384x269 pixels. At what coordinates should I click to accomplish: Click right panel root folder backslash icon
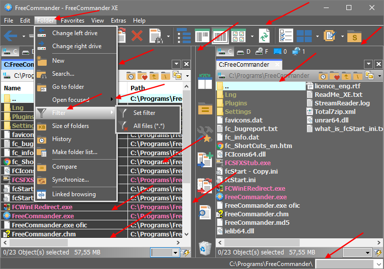click(x=357, y=76)
